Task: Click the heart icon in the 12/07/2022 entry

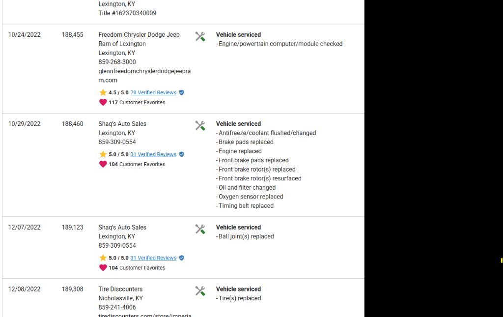Action: coord(103,268)
